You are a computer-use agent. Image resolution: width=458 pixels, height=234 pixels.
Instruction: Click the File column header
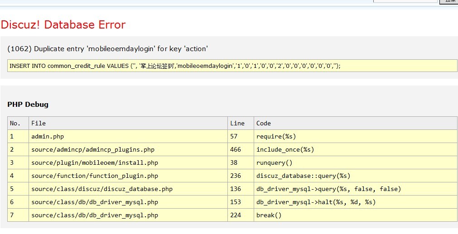(x=128, y=123)
